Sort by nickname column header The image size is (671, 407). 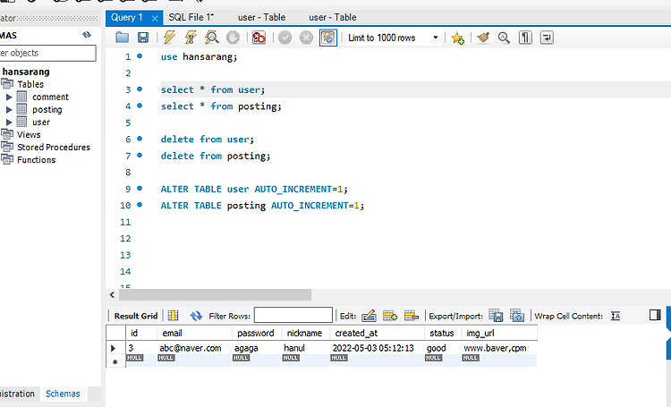(x=306, y=333)
